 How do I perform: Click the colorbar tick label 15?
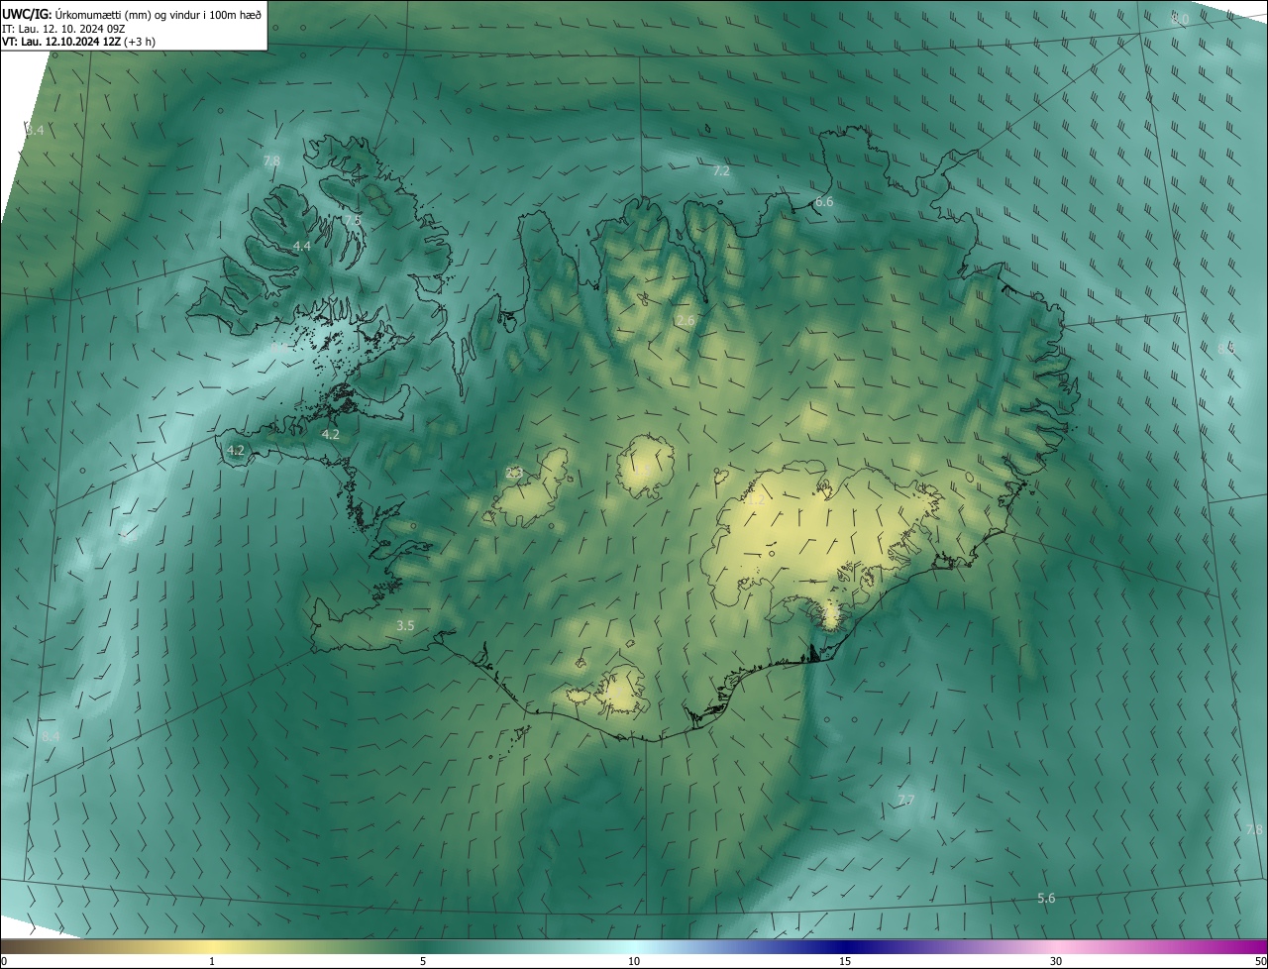845,961
